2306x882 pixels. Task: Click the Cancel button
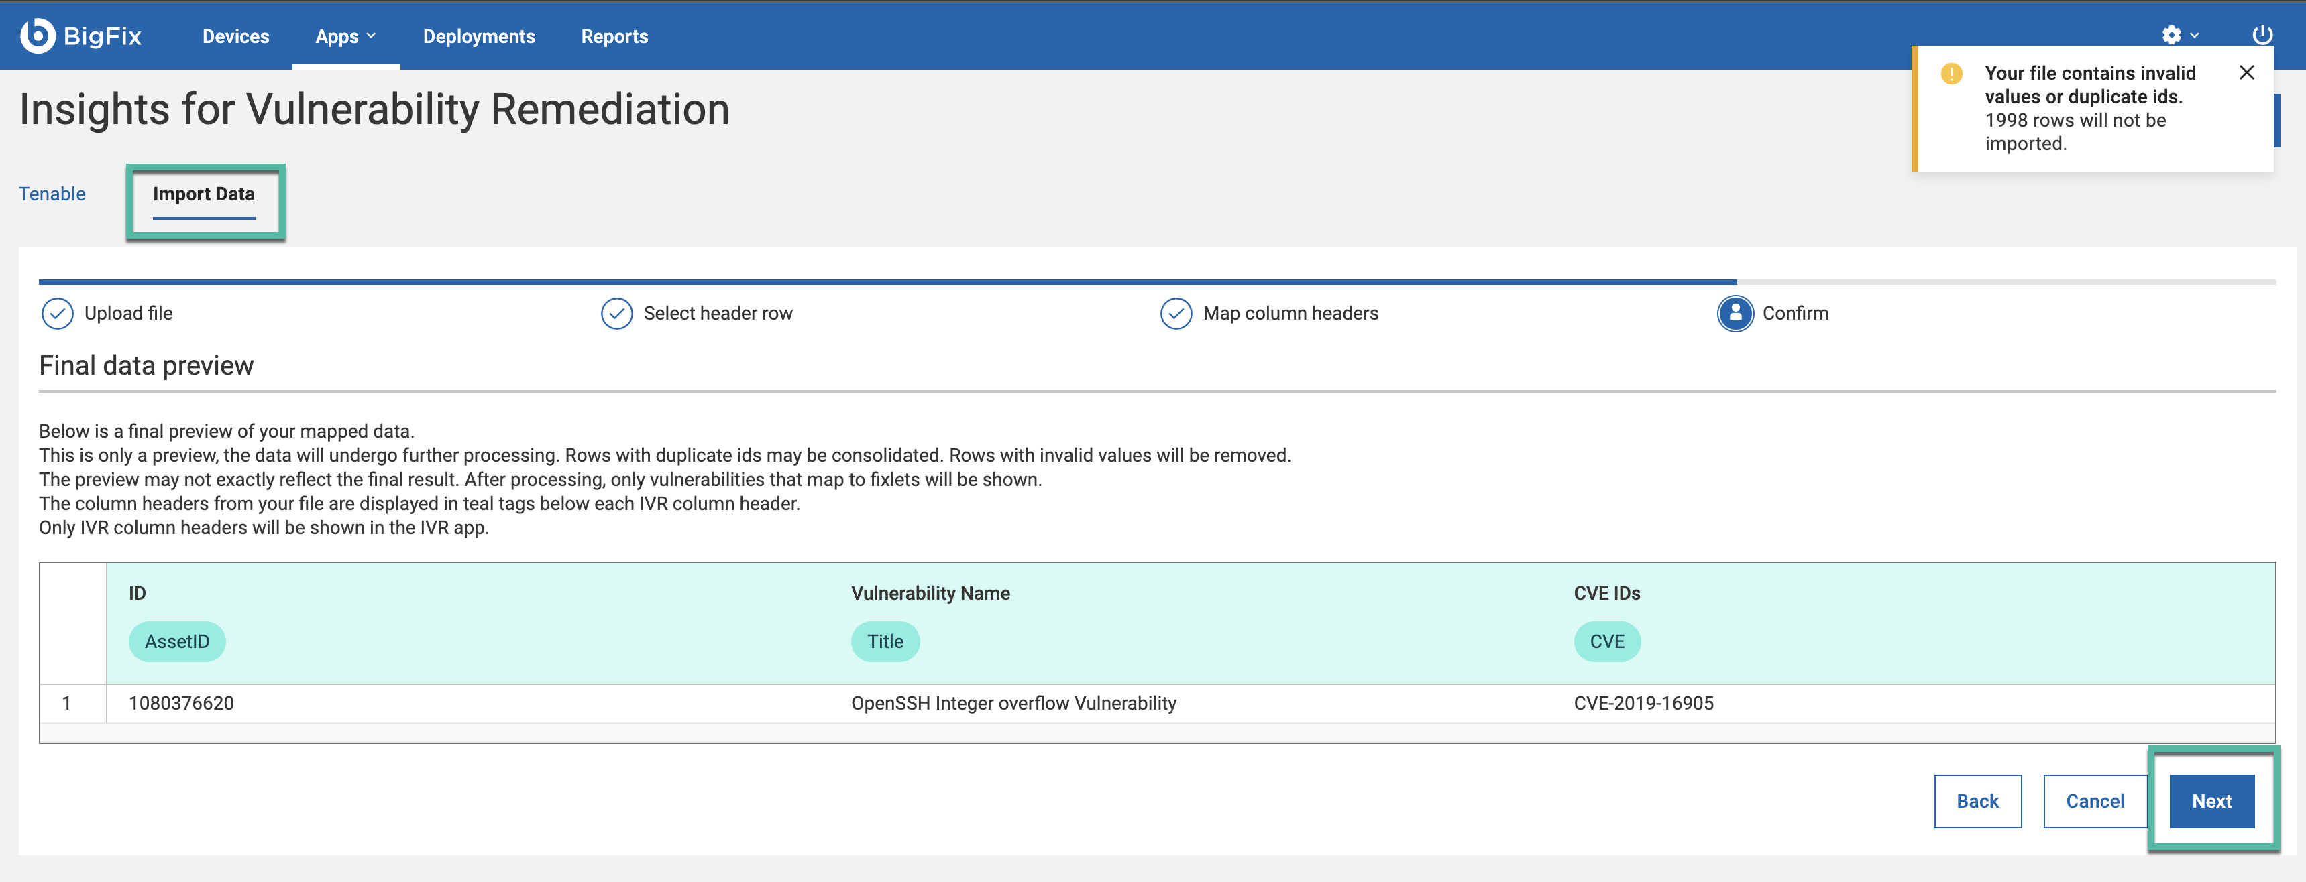[2094, 802]
